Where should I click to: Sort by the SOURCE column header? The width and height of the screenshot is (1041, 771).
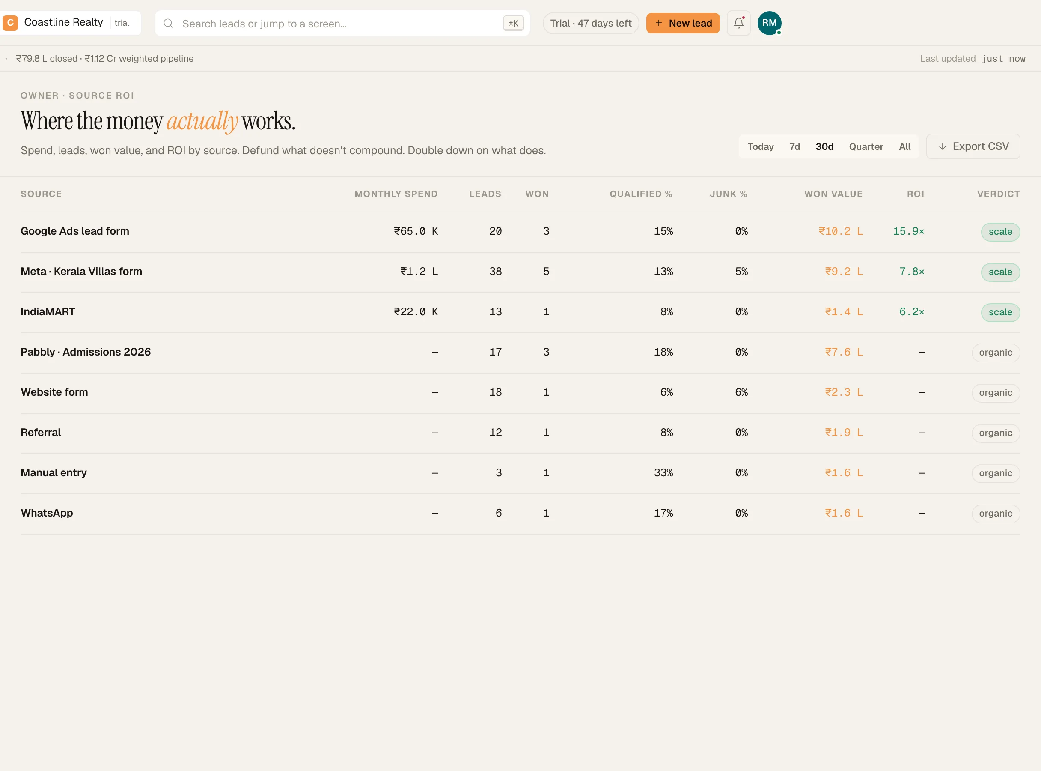pos(41,194)
